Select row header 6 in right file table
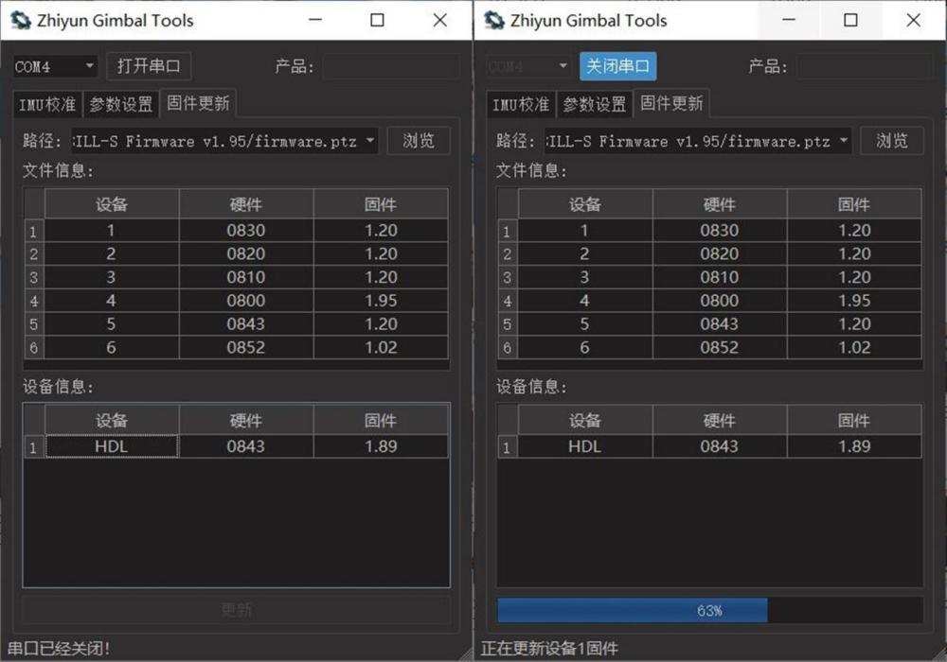 point(508,348)
